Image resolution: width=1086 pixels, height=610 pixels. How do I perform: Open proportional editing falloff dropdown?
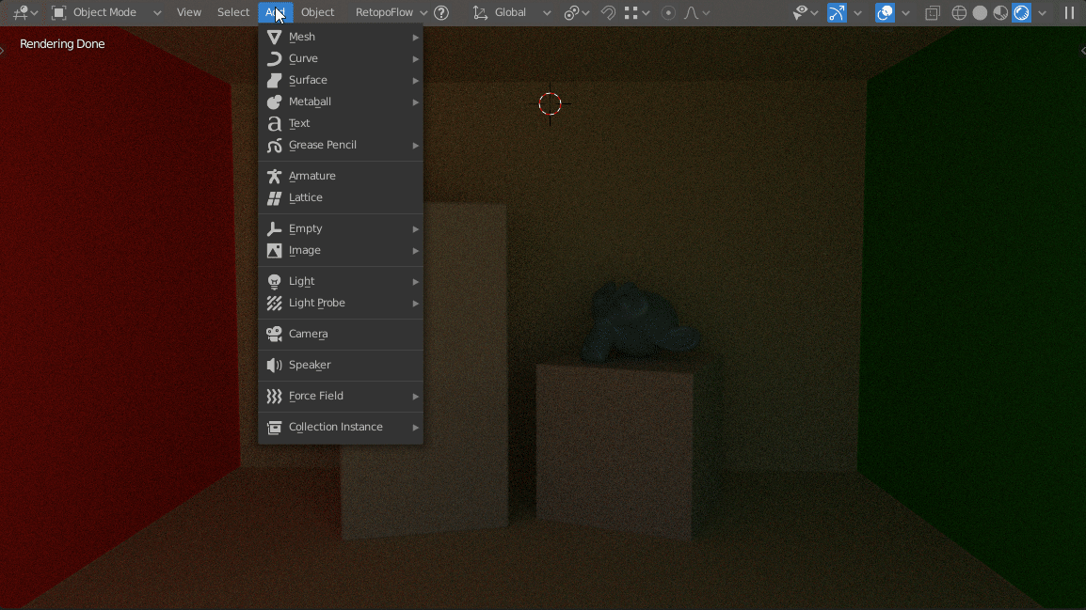click(x=696, y=12)
